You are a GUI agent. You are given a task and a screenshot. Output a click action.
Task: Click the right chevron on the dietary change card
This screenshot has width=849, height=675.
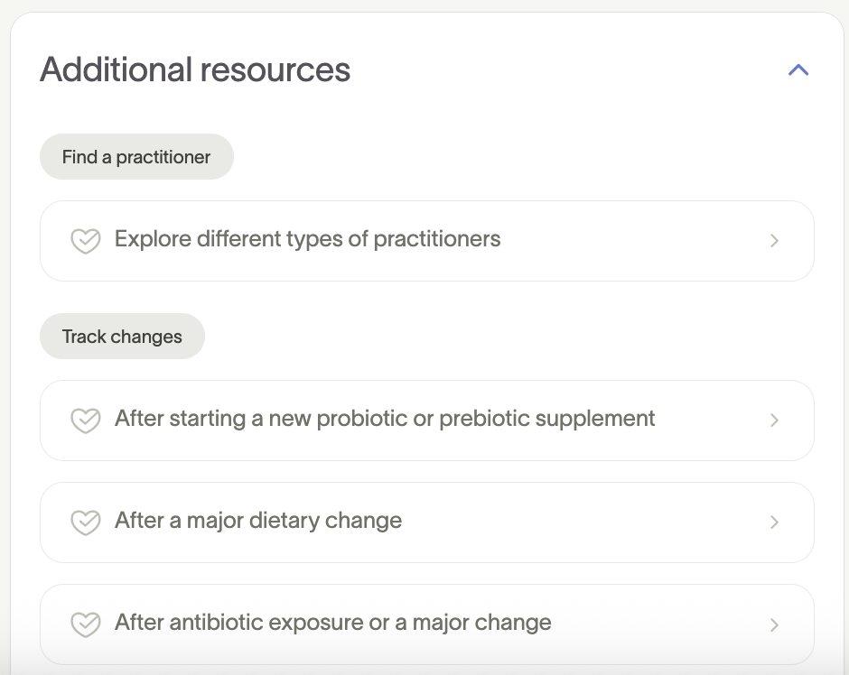coord(774,522)
